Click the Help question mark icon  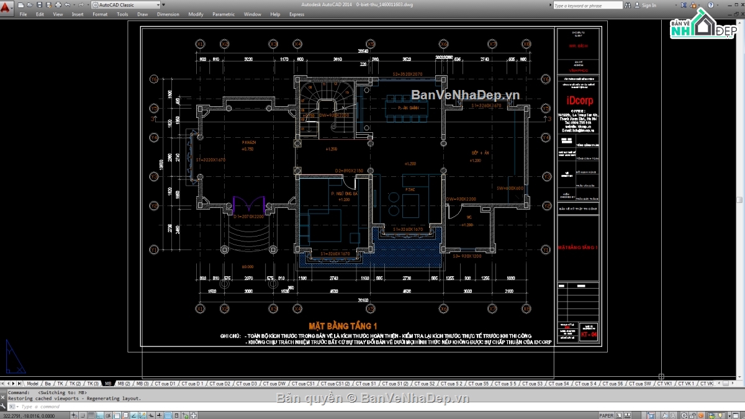click(710, 5)
